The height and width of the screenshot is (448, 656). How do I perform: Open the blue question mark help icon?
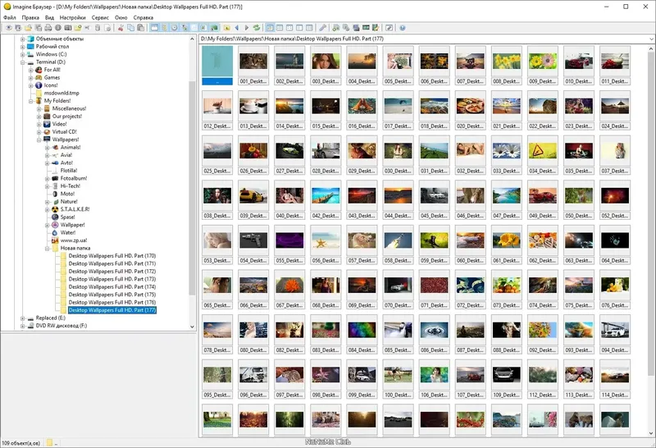[403, 28]
